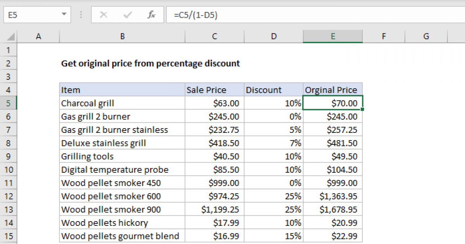
Task: Select the title cell about percentage discount
Action: point(150,64)
